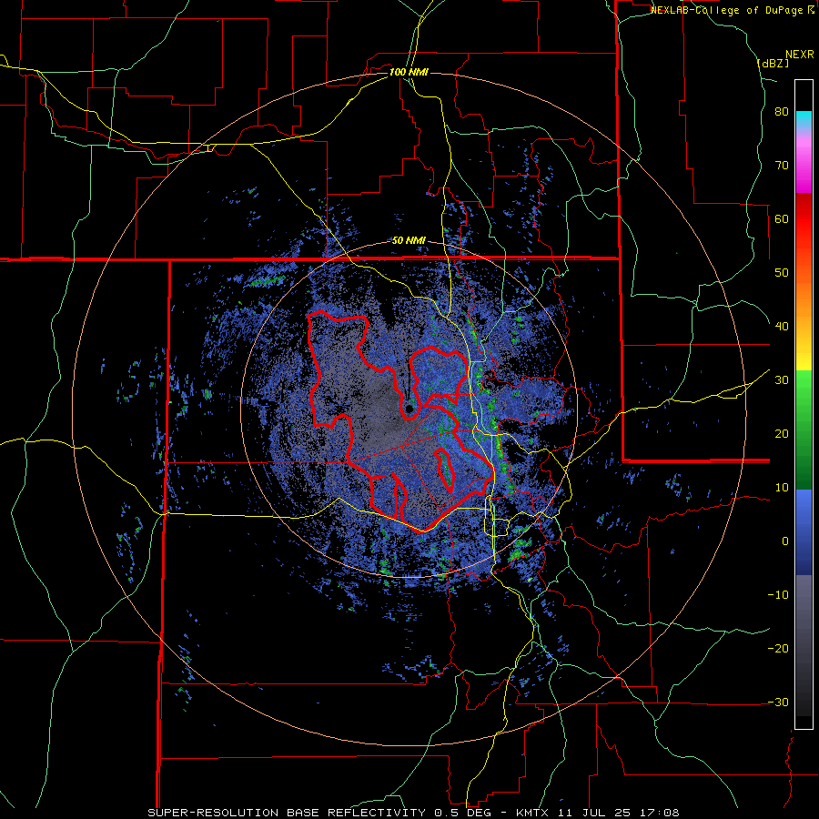The width and height of the screenshot is (819, 819).
Task: Click the green segment of the color bar
Action: click(804, 430)
